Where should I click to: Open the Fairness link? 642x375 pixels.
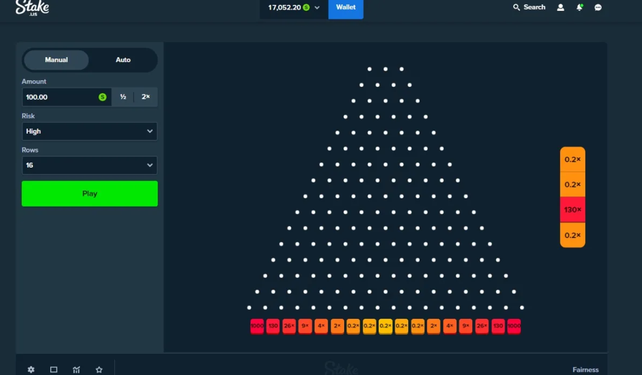(x=586, y=370)
